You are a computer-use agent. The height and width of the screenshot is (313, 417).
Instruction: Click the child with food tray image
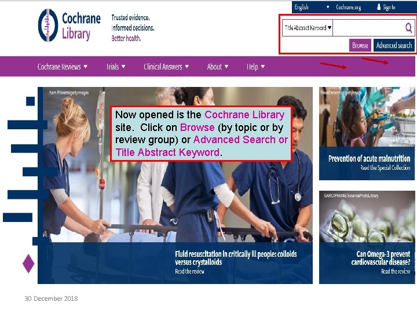click(x=367, y=117)
